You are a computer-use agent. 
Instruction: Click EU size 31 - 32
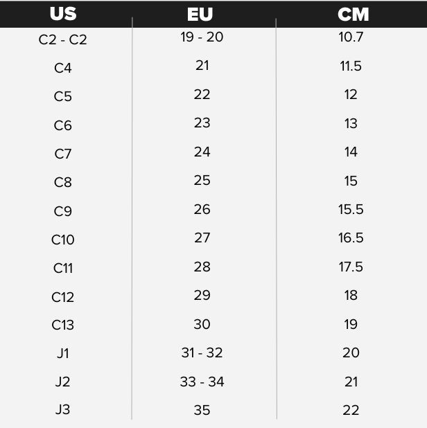coord(202,353)
